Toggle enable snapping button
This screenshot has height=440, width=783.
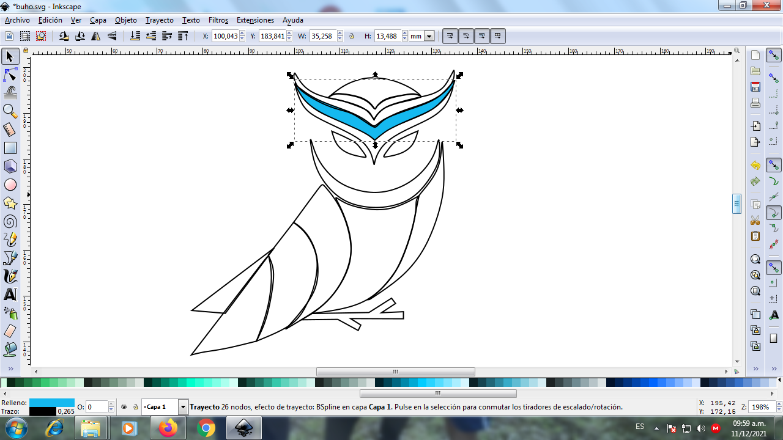774,56
